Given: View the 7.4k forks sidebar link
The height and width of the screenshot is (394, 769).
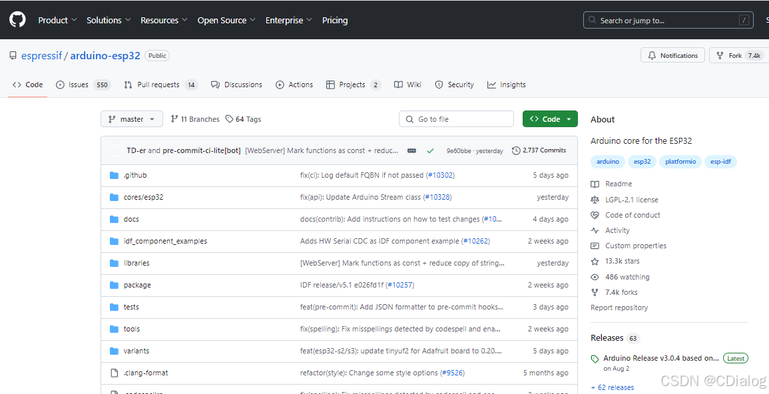Looking at the screenshot, I should (x=615, y=292).
